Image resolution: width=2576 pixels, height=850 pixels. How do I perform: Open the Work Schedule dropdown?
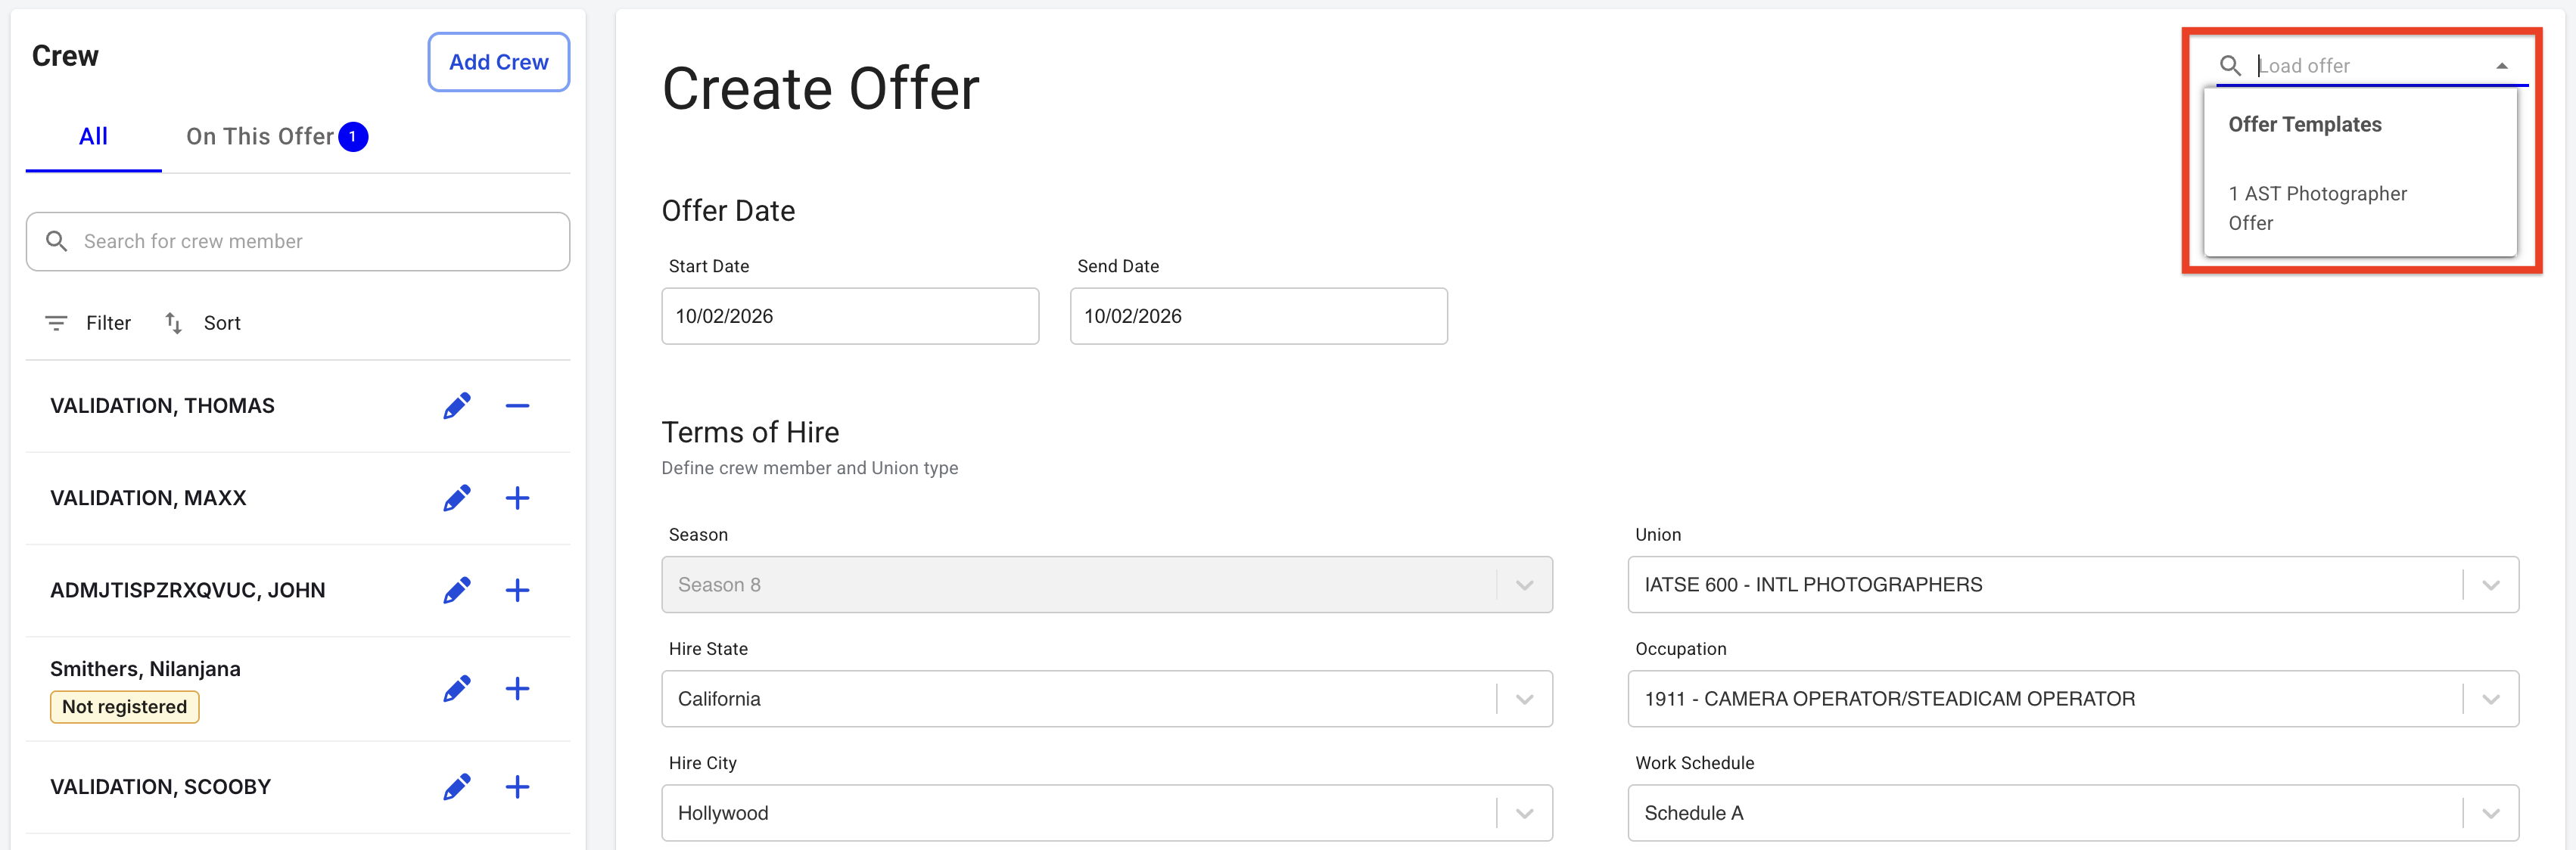coord(2073,813)
